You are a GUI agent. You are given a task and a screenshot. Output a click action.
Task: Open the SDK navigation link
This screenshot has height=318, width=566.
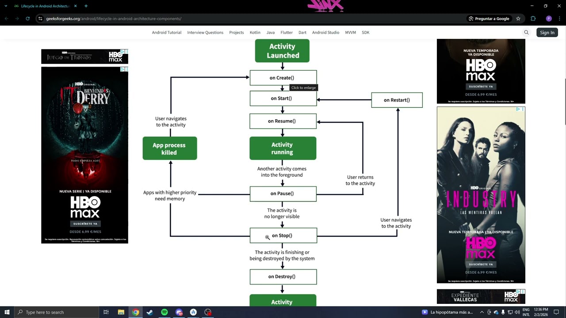point(366,32)
